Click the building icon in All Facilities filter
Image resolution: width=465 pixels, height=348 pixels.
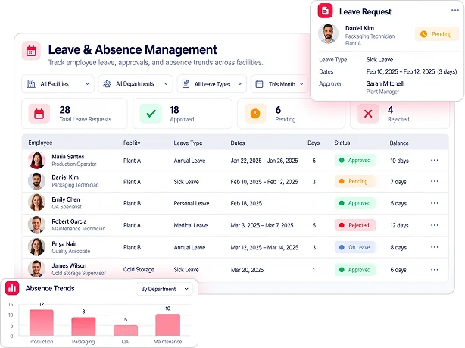[31, 84]
